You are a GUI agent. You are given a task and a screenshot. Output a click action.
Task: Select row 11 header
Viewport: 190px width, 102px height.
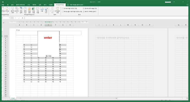pos(5,58)
